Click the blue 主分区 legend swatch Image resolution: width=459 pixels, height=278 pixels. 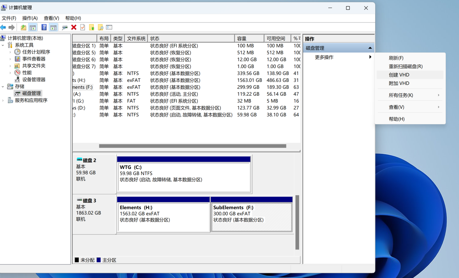(x=98, y=260)
